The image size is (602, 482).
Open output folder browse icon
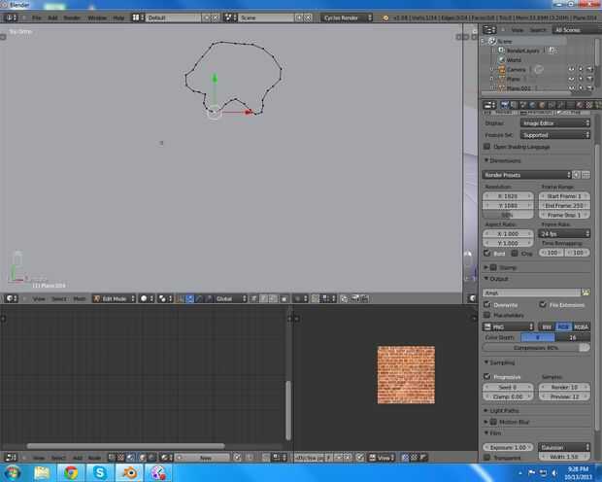pos(585,293)
